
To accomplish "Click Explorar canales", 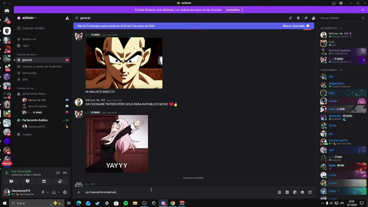I will [x=43, y=28].
